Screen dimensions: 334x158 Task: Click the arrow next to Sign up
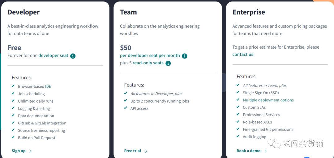click(31, 151)
